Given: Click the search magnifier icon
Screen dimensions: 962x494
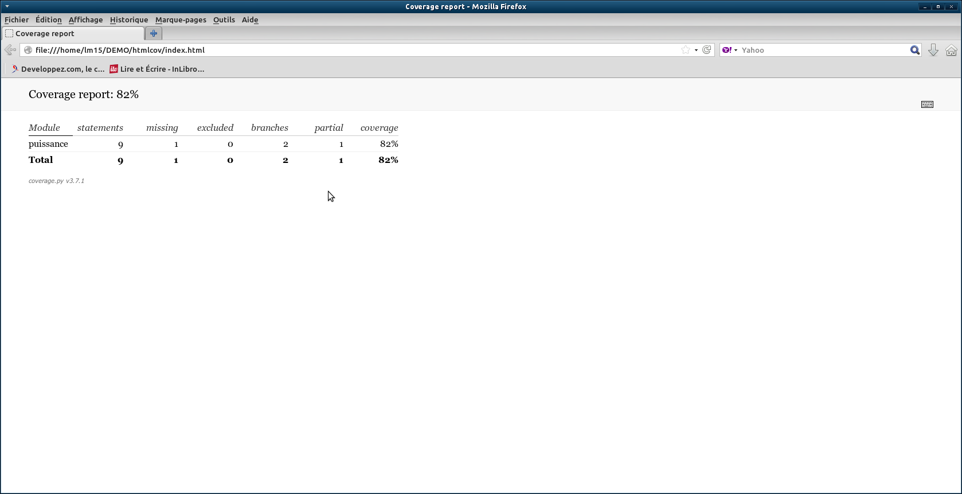Looking at the screenshot, I should pos(914,50).
